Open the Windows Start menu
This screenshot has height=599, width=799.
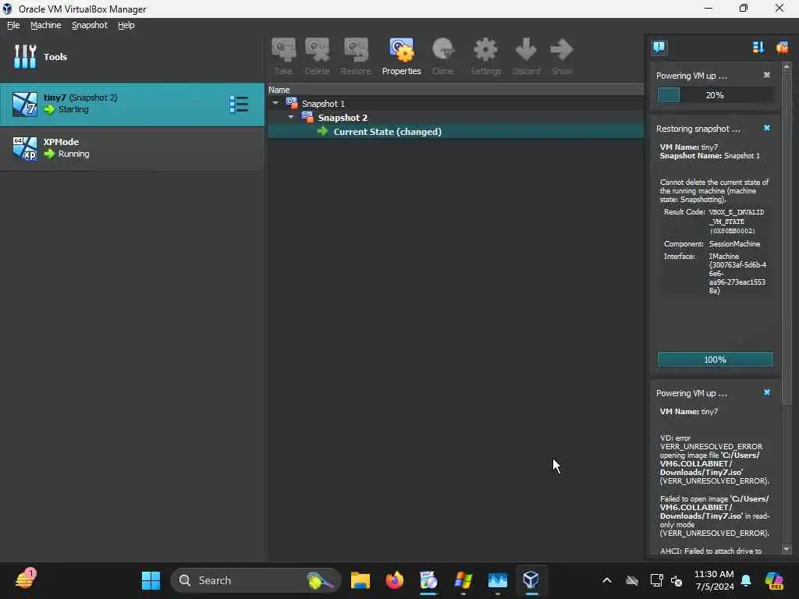click(151, 580)
